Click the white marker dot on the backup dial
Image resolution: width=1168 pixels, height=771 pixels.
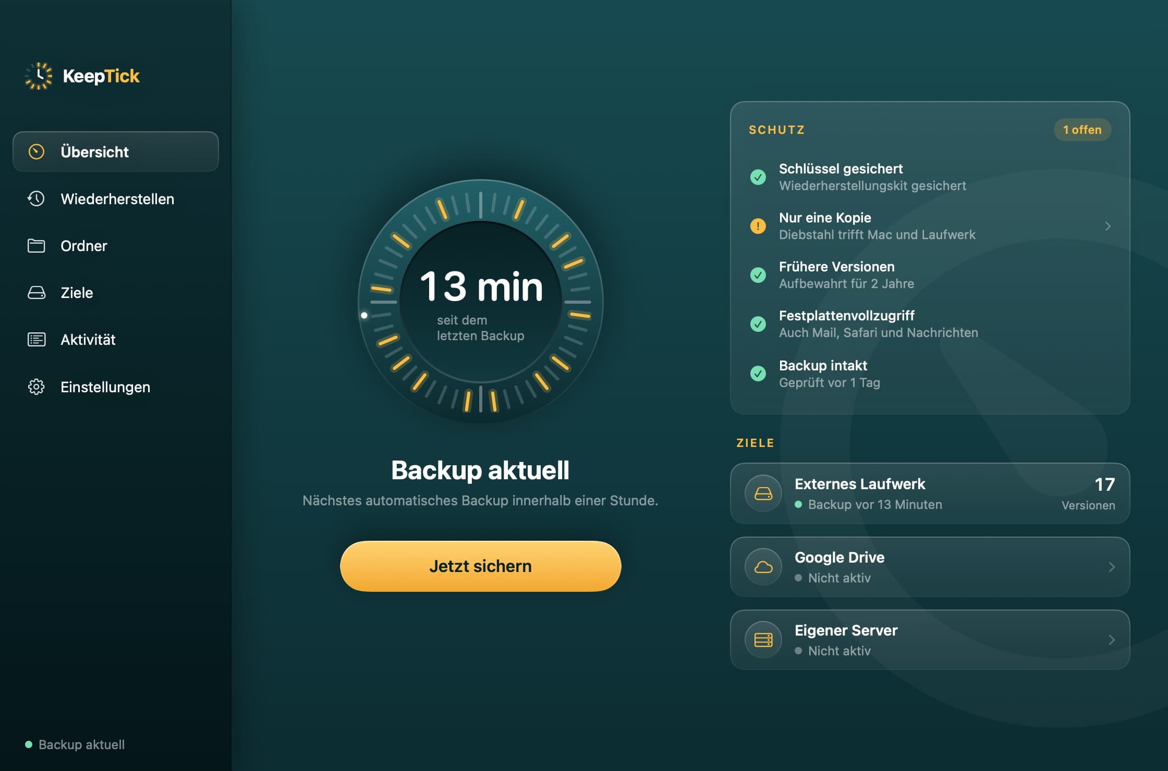[x=364, y=315]
